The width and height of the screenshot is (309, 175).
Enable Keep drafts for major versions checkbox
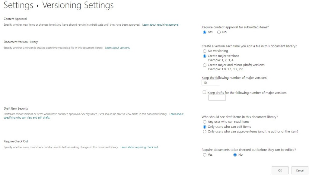pos(204,93)
